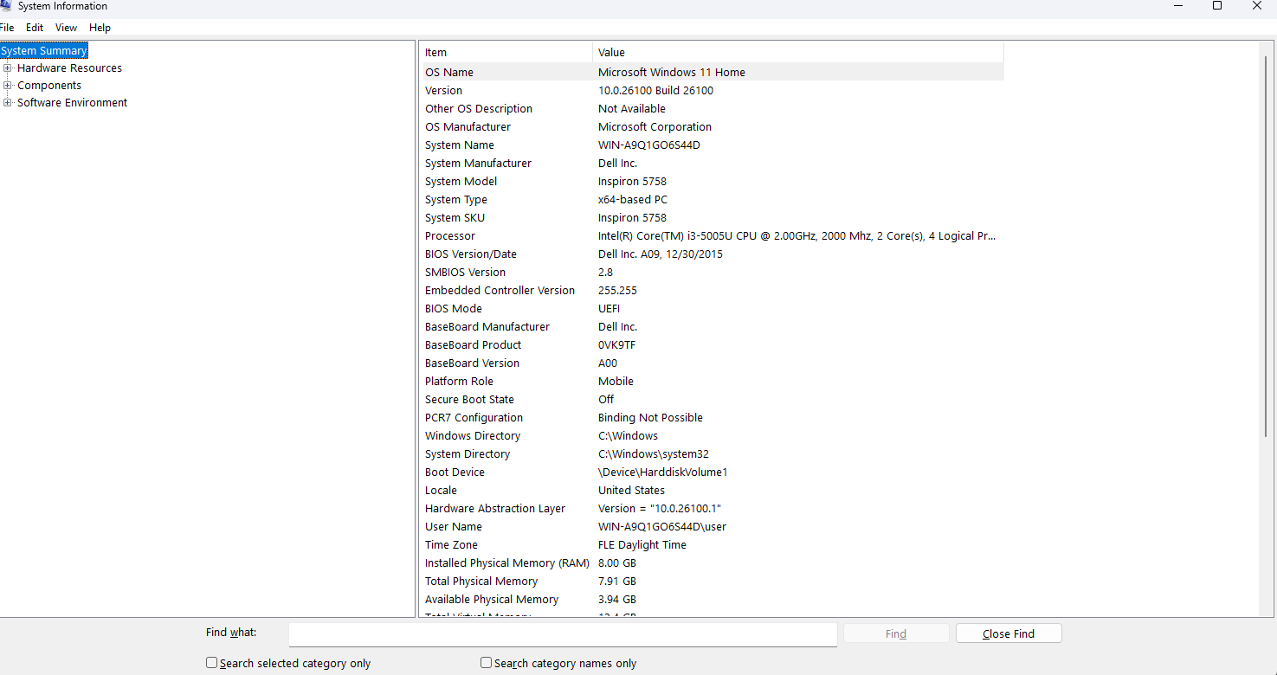Open the File menu
This screenshot has height=675, width=1277.
click(7, 28)
